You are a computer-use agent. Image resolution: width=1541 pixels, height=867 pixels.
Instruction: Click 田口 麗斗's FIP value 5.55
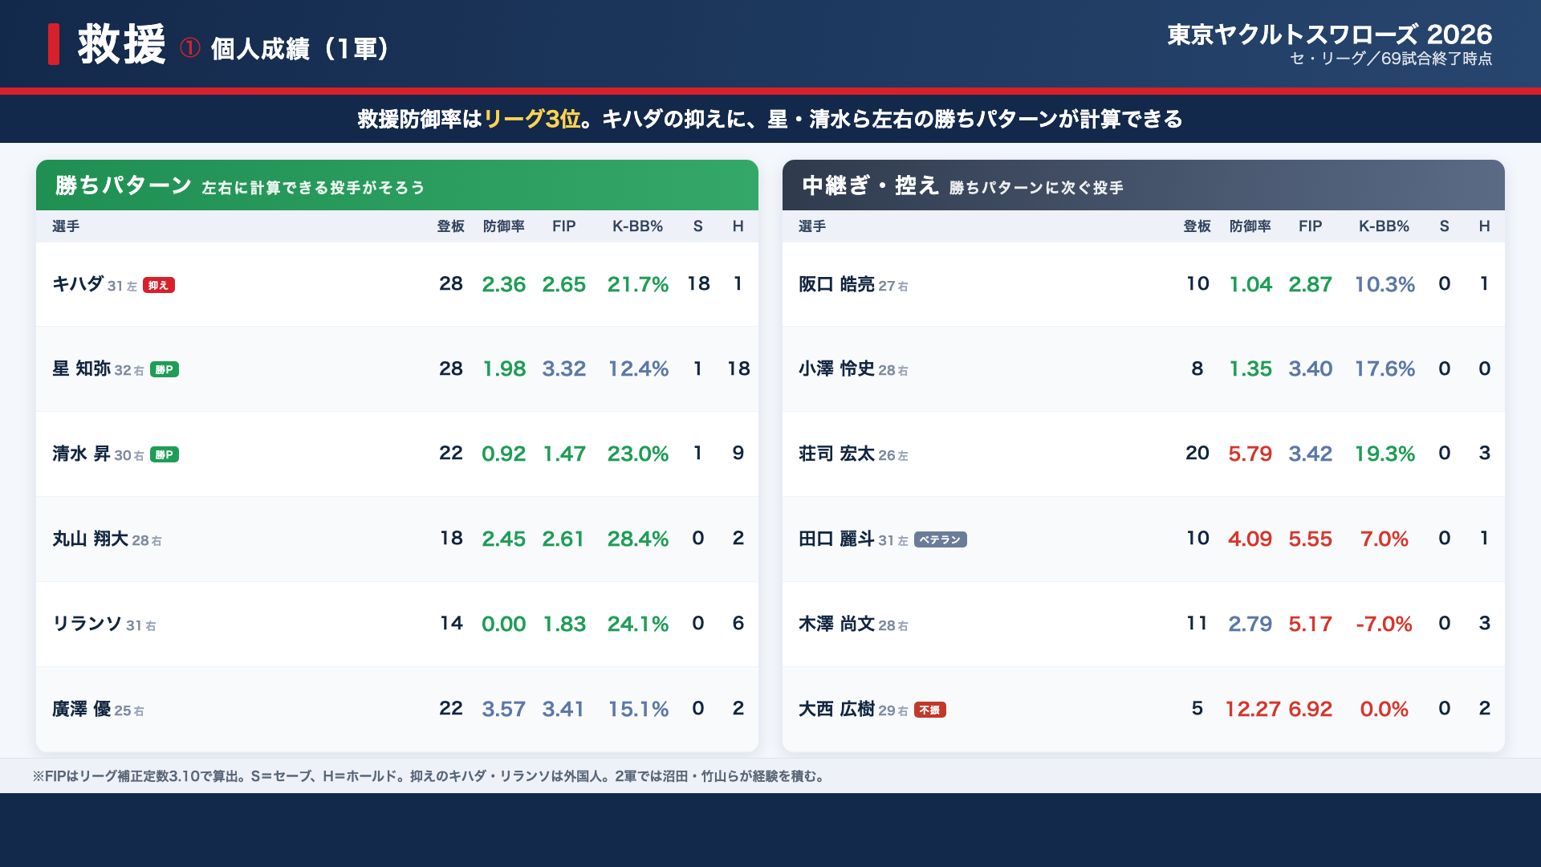[1310, 539]
